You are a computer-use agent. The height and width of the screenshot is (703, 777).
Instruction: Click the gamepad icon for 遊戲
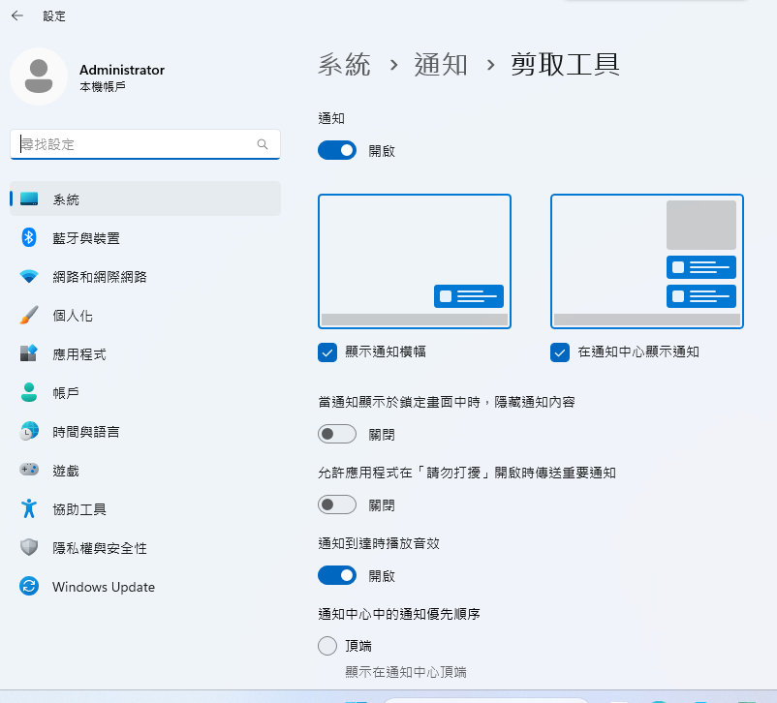29,470
